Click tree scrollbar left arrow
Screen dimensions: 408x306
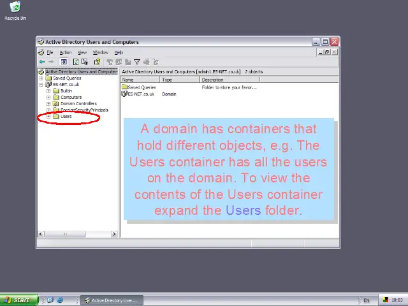[x=41, y=234]
